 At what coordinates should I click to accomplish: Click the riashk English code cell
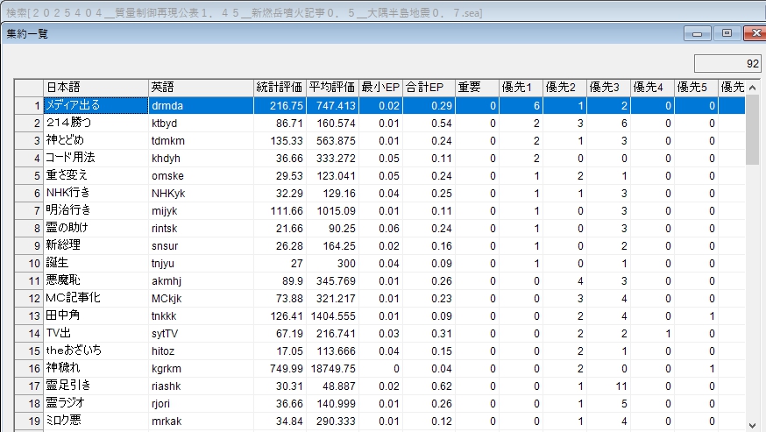click(201, 386)
